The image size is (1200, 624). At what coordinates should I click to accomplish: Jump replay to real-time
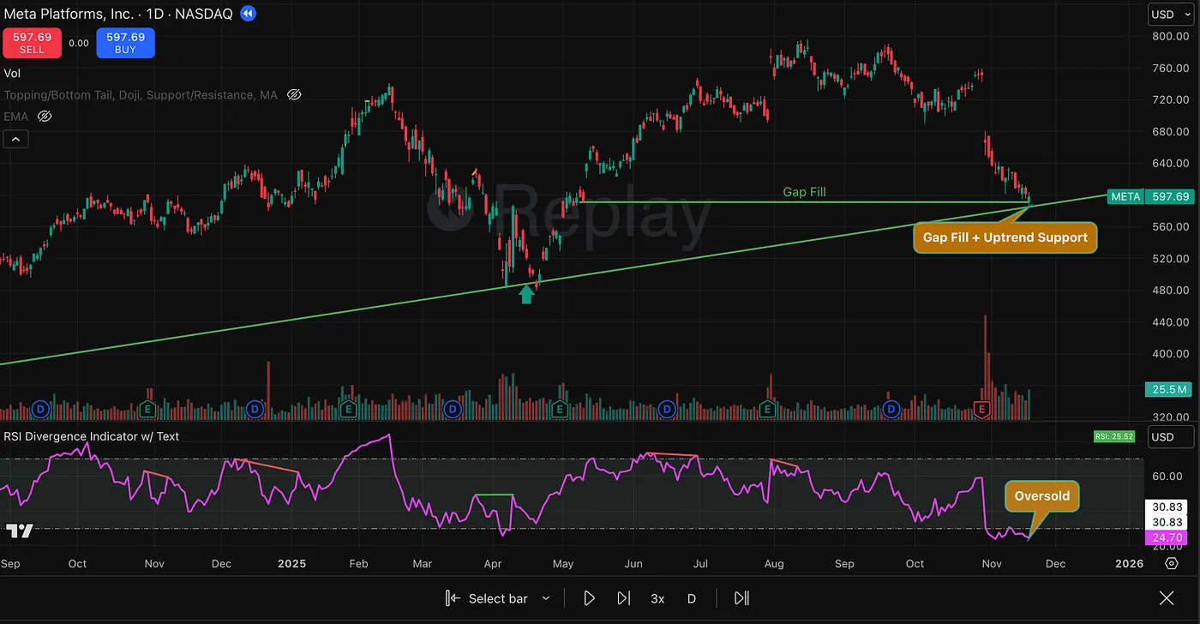tap(742, 598)
